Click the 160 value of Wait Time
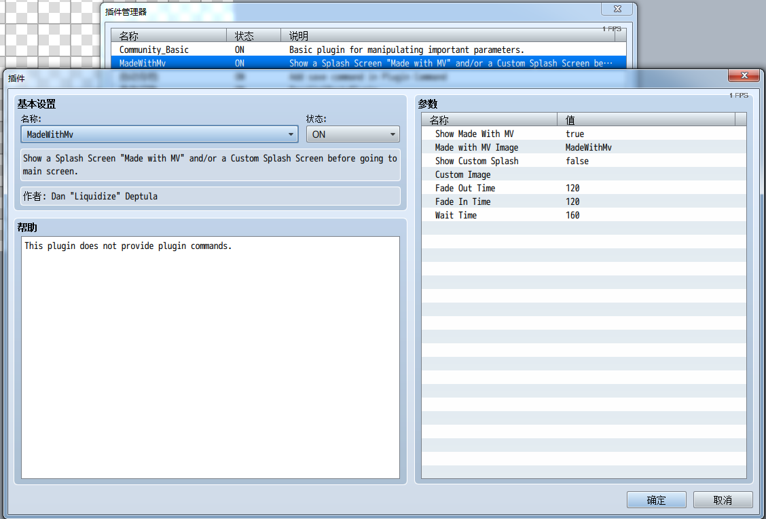The height and width of the screenshot is (519, 766). (x=572, y=215)
